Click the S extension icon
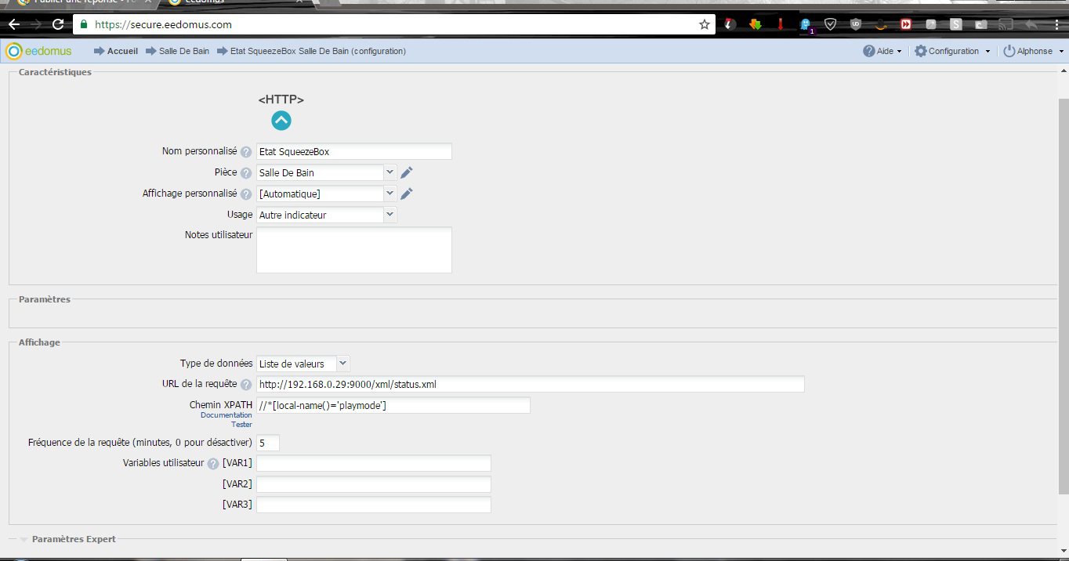1069x561 pixels. [956, 24]
